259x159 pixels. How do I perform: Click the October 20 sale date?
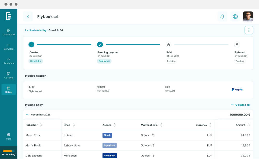click(x=148, y=135)
